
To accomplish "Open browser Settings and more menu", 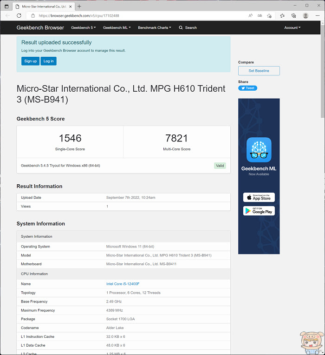I will pos(317,16).
